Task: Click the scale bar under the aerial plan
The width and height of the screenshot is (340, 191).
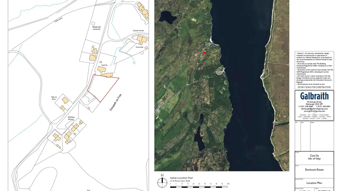Action: [199, 187]
